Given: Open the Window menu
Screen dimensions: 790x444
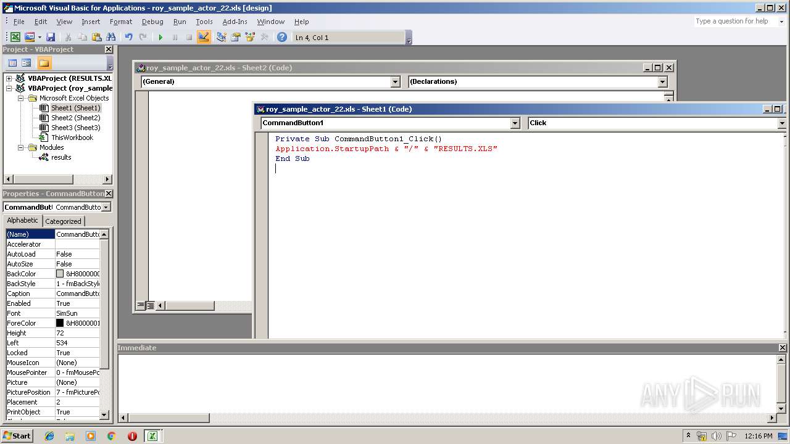Looking at the screenshot, I should [x=271, y=22].
